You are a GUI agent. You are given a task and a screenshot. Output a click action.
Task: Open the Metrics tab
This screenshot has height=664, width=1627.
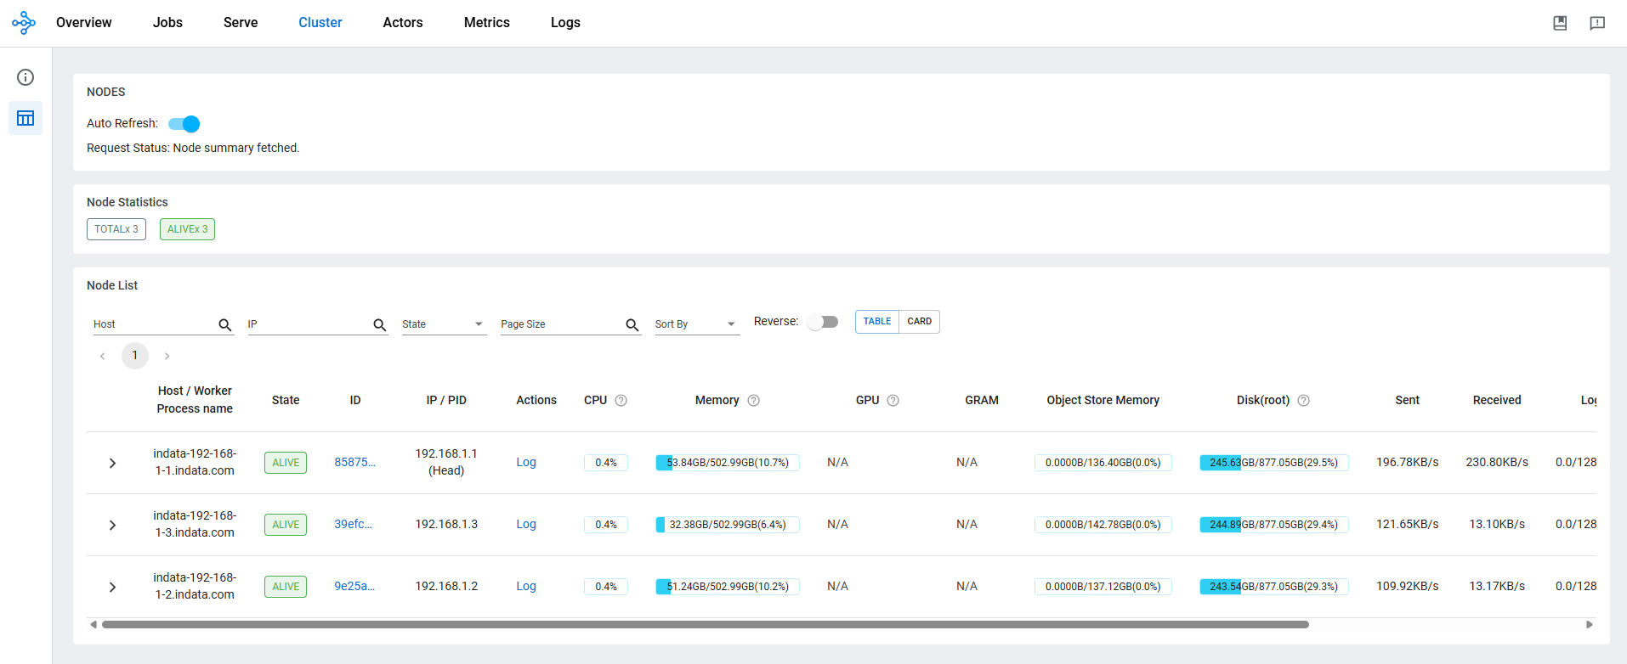point(486,23)
